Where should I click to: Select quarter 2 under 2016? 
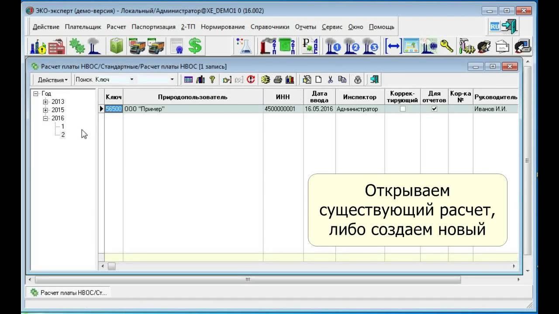pos(63,135)
